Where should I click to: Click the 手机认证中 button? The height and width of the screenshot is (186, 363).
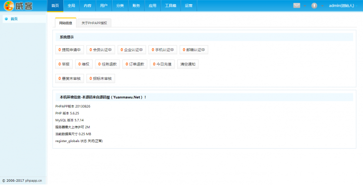[x=163, y=50]
